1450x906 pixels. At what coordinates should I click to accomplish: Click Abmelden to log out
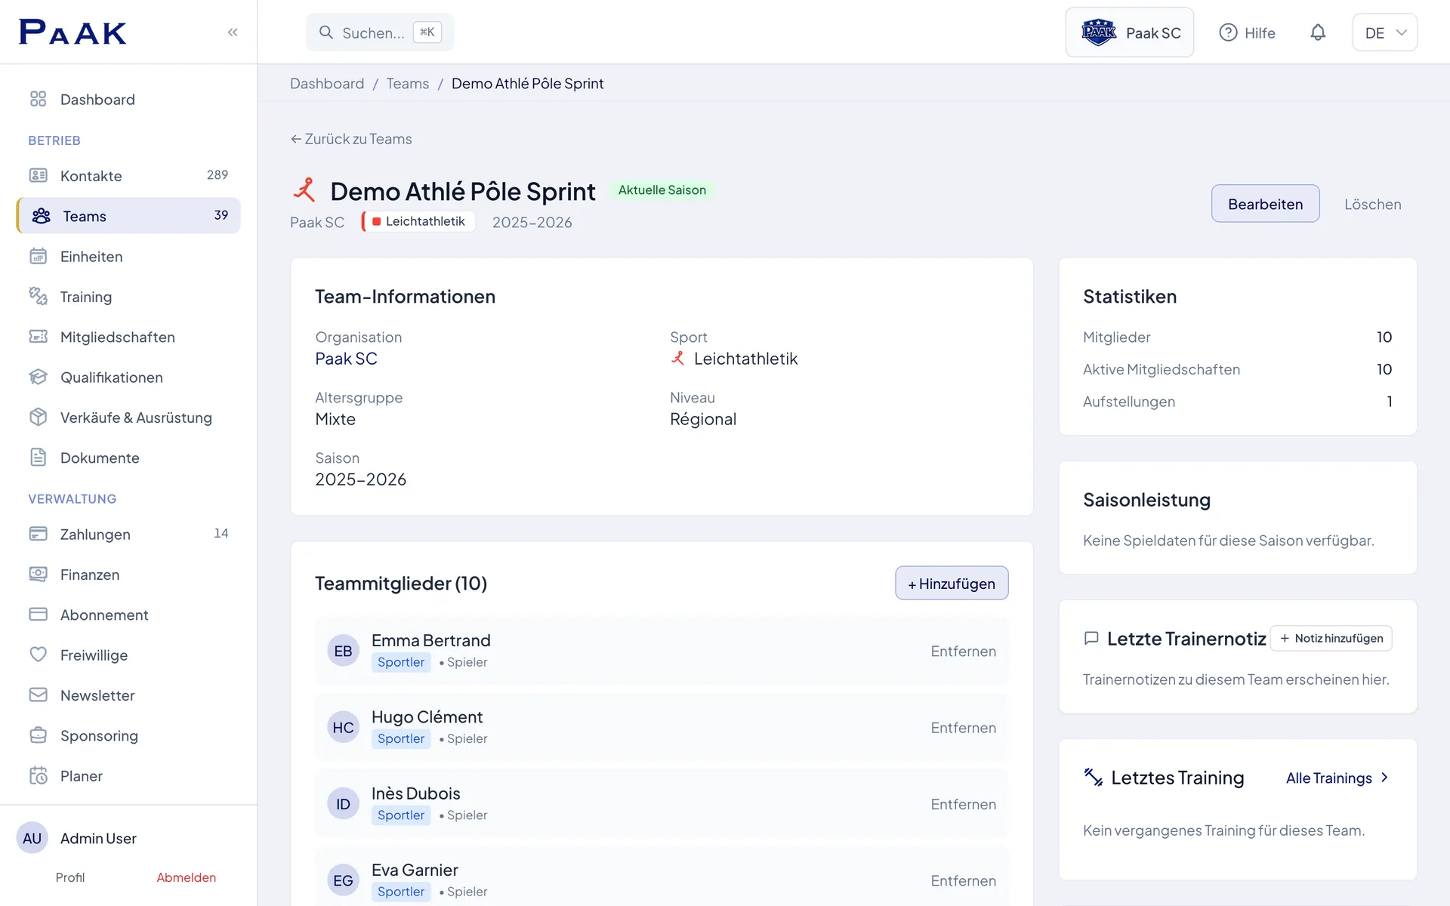[x=187, y=877]
